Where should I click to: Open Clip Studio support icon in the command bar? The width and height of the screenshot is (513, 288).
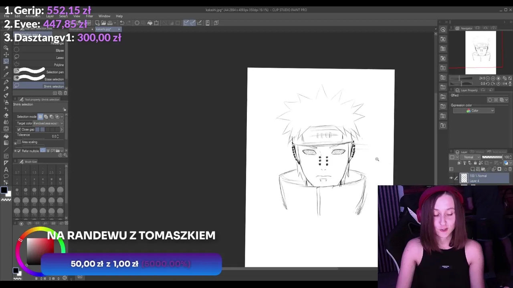click(x=216, y=23)
